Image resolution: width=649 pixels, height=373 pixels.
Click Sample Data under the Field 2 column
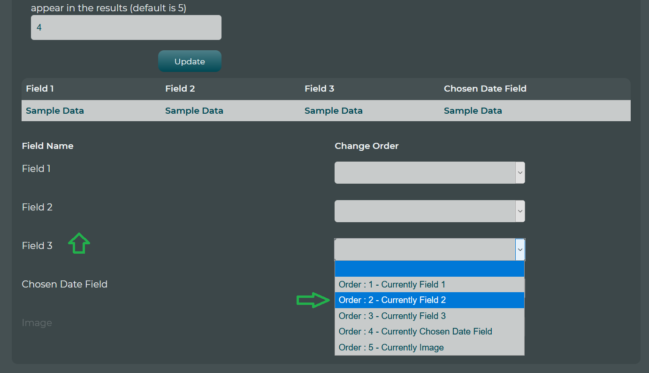click(194, 111)
